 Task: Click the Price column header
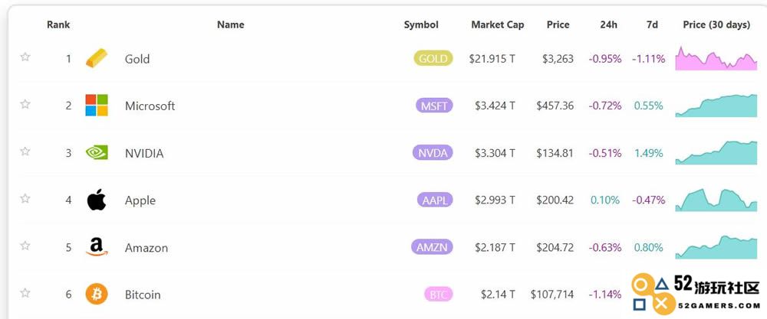[x=558, y=25]
